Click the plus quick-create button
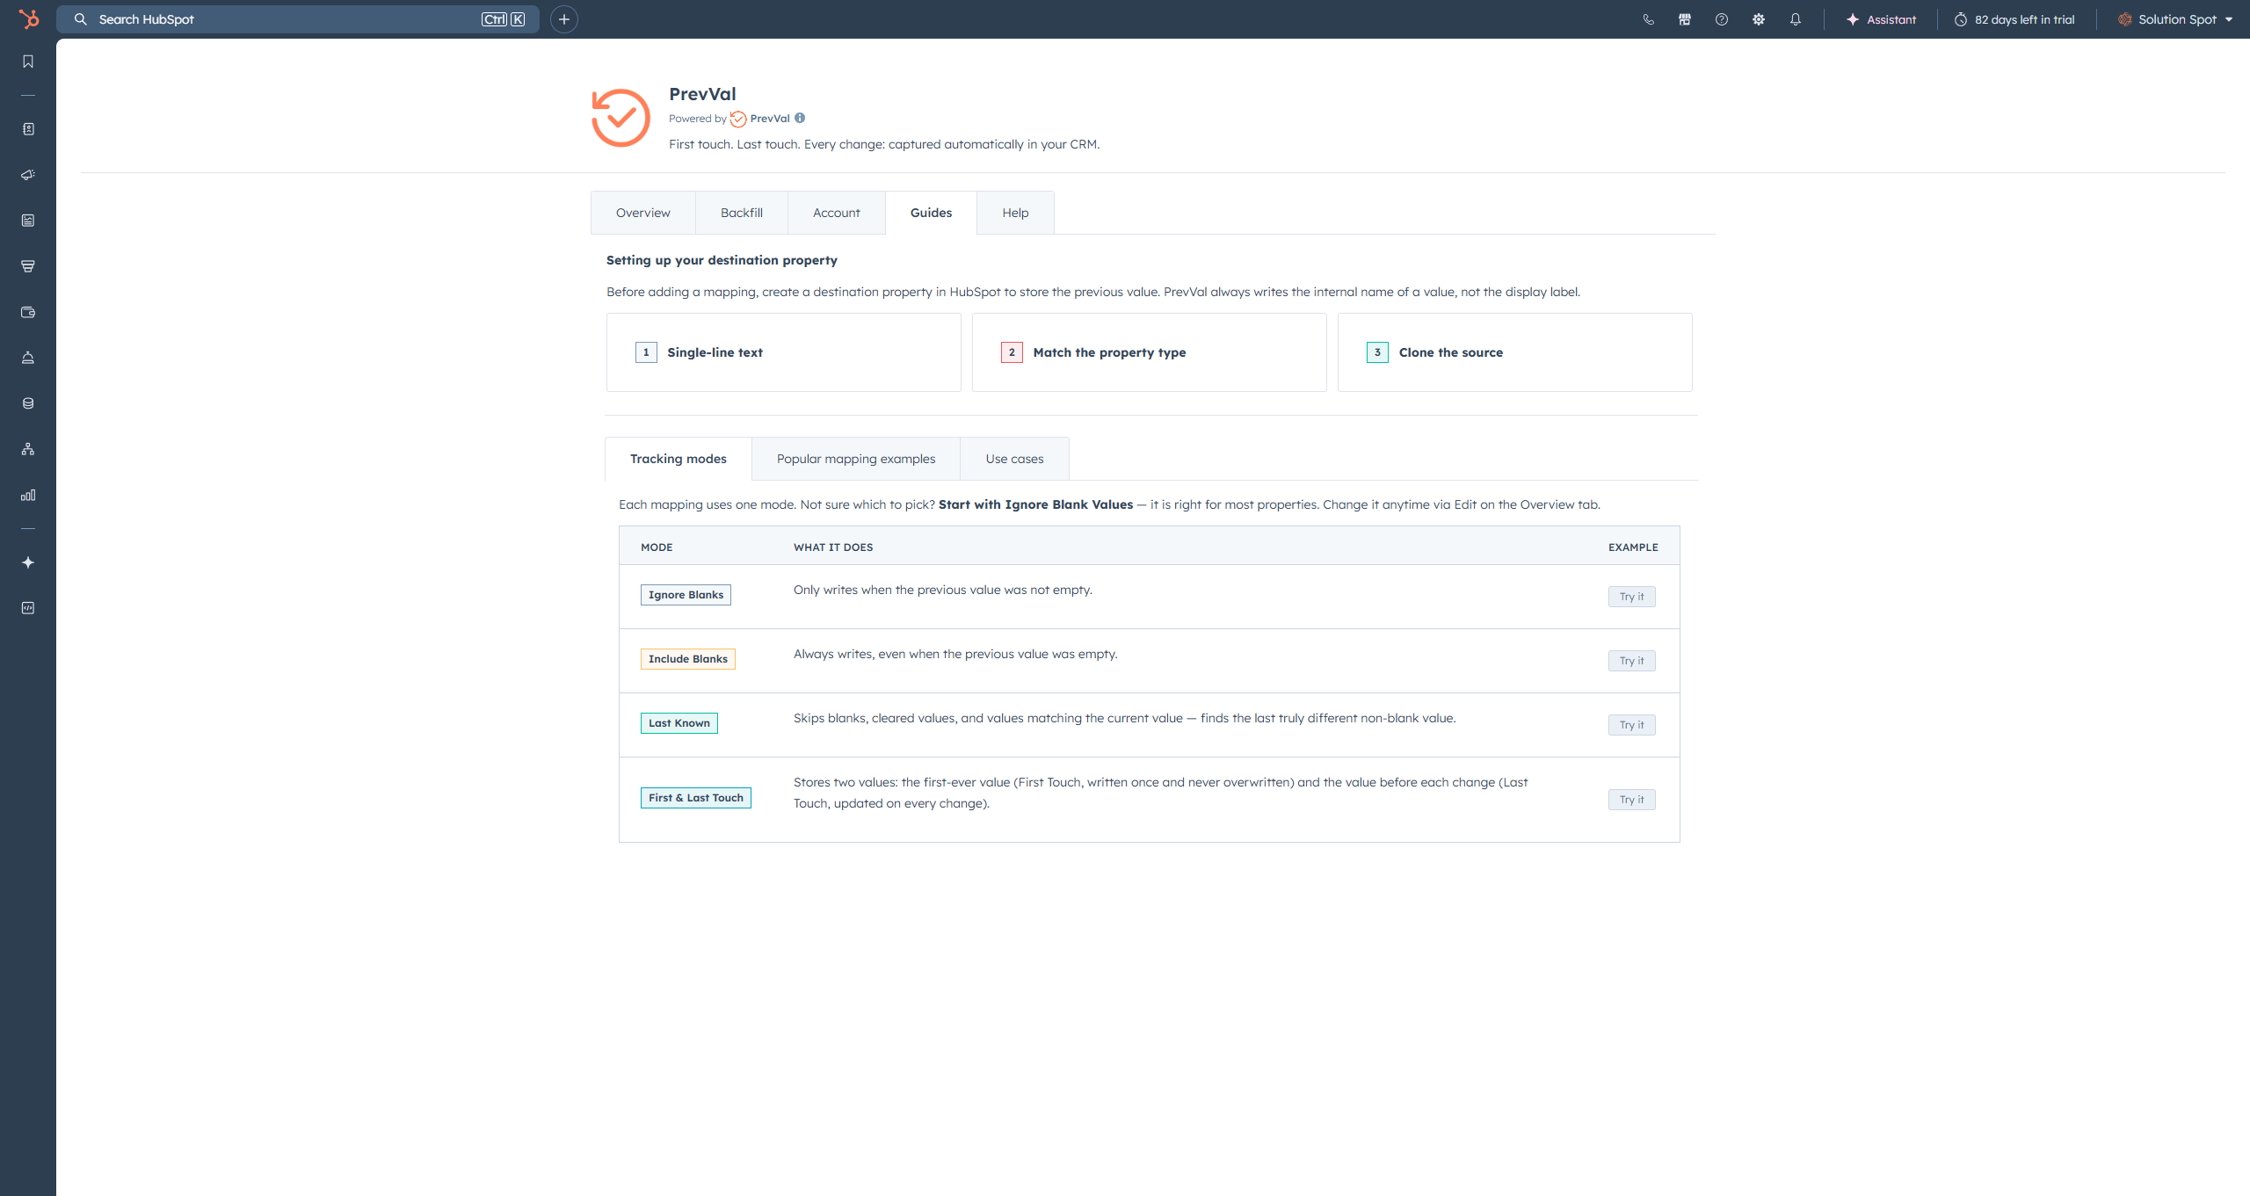This screenshot has width=2250, height=1196. pyautogui.click(x=564, y=19)
